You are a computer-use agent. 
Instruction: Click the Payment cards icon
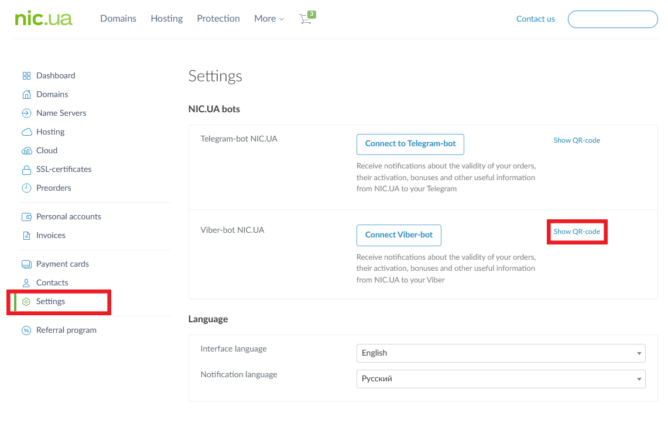(x=26, y=264)
